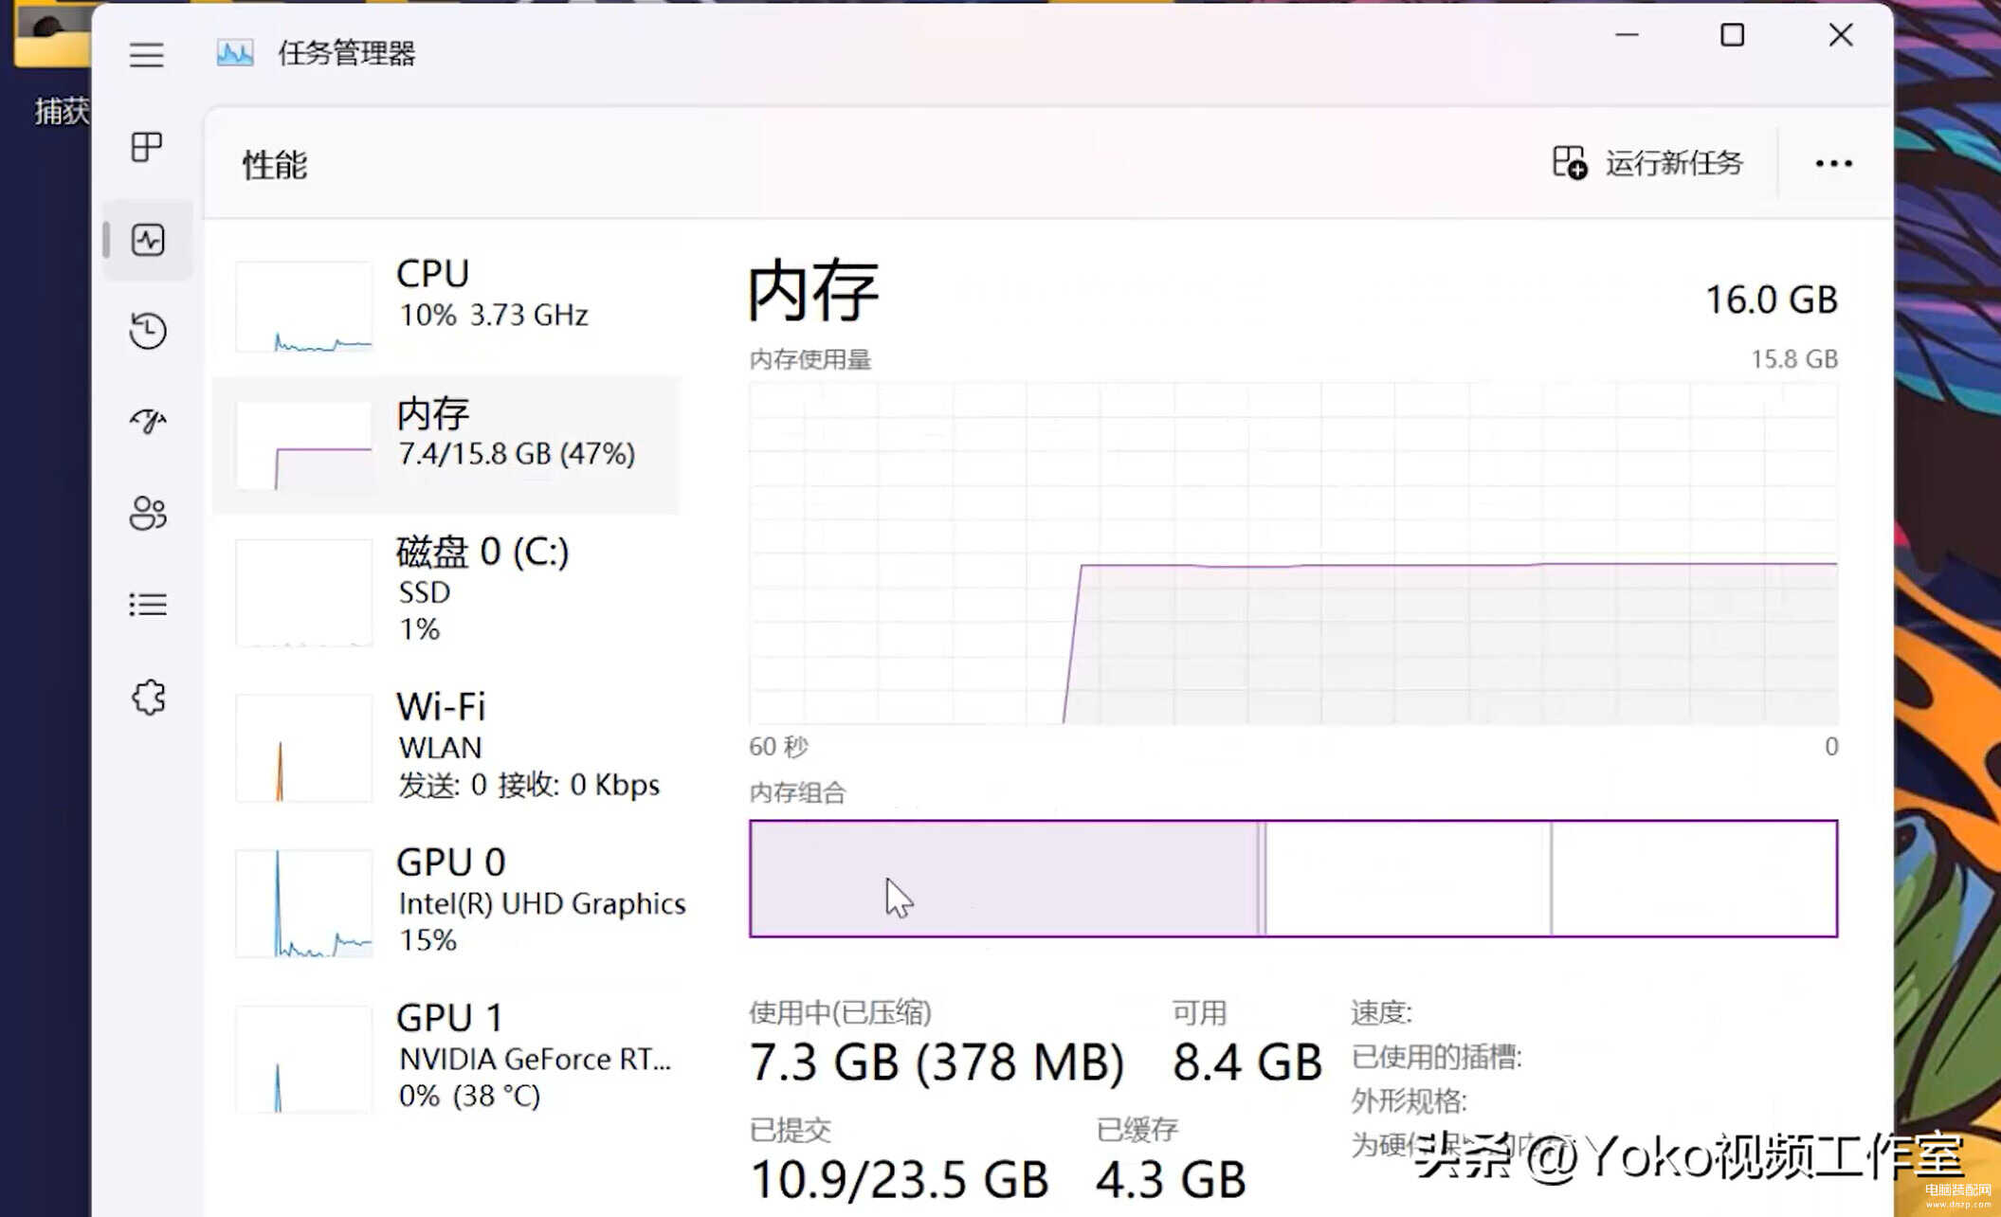Open the Startup apps page icon
Image resolution: width=2001 pixels, height=1217 pixels.
tap(148, 421)
